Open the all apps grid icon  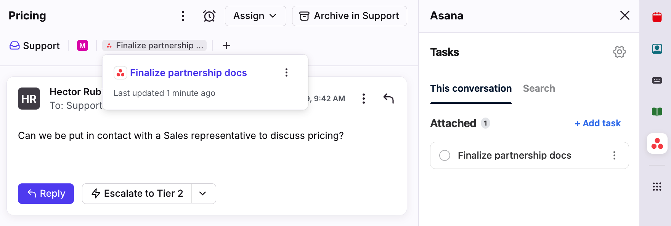(657, 186)
